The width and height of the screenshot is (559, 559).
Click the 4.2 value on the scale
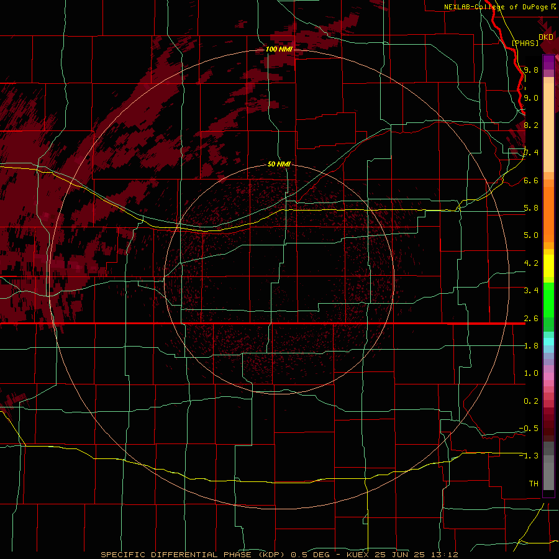click(531, 263)
